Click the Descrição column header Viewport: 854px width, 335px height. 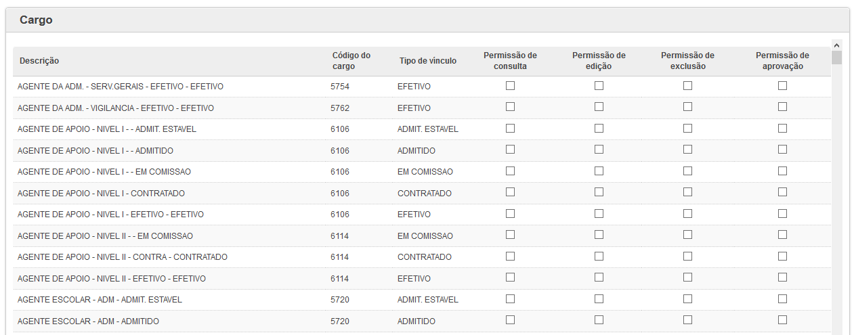point(39,61)
